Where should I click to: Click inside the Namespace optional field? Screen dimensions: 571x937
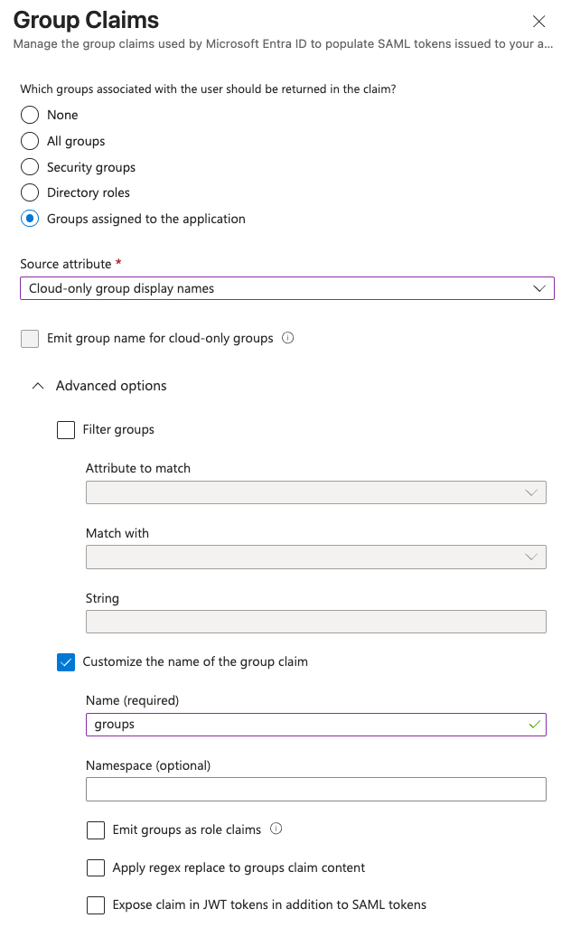pyautogui.click(x=316, y=789)
